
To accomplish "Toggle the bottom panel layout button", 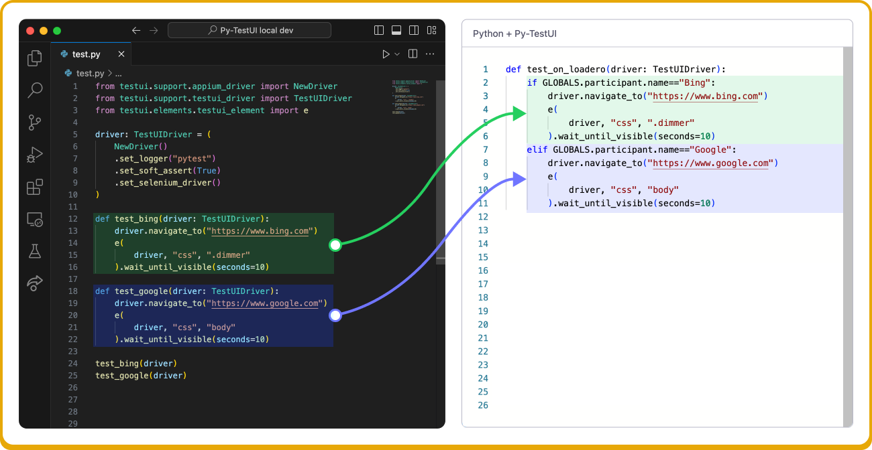I will pos(396,30).
